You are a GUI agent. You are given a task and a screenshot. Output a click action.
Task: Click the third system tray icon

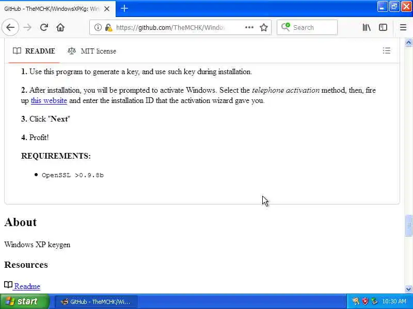[374, 301]
